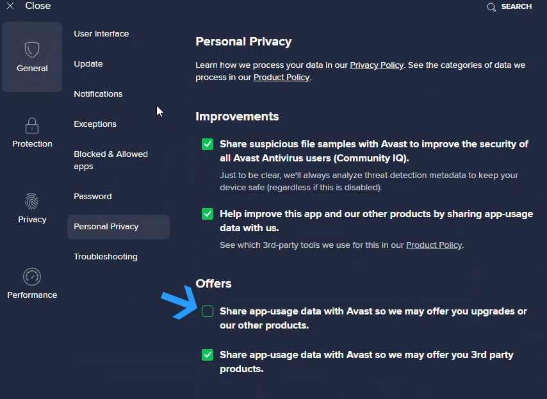The width and height of the screenshot is (547, 399).
Task: Open User Interface settings
Action: 101,34
